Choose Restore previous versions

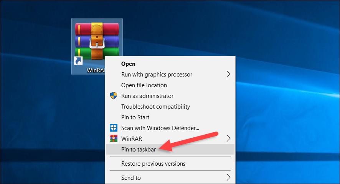[x=170, y=164]
